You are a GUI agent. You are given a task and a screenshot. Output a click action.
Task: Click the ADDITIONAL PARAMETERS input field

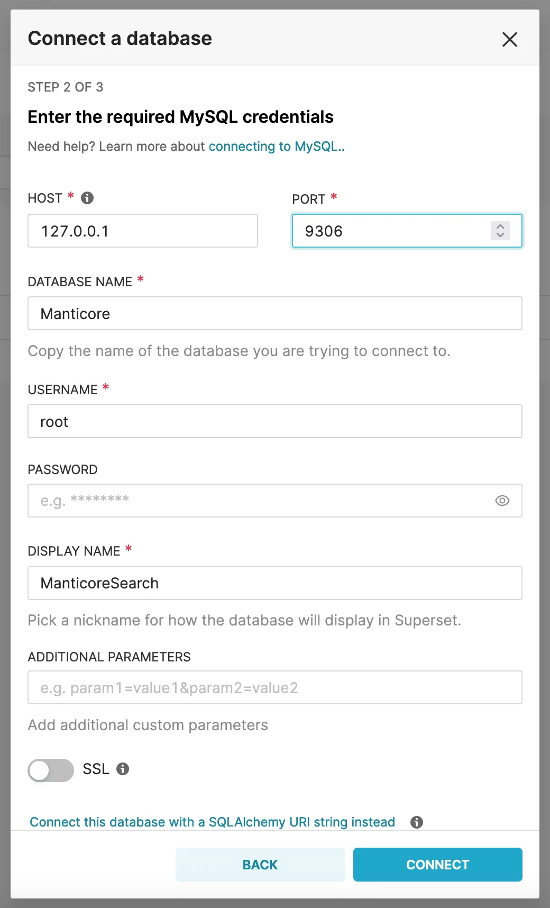[x=275, y=687]
